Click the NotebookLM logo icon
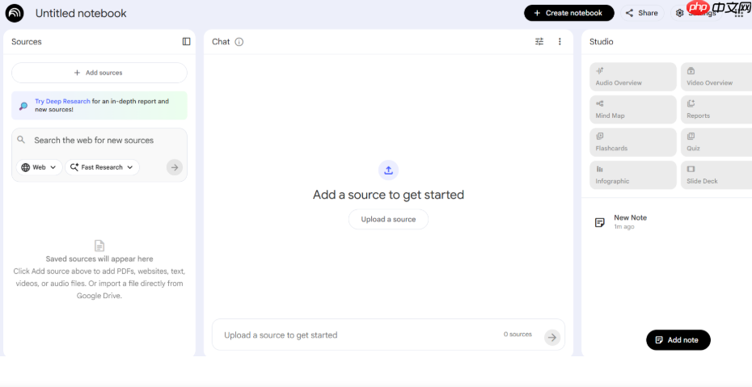 15,13
